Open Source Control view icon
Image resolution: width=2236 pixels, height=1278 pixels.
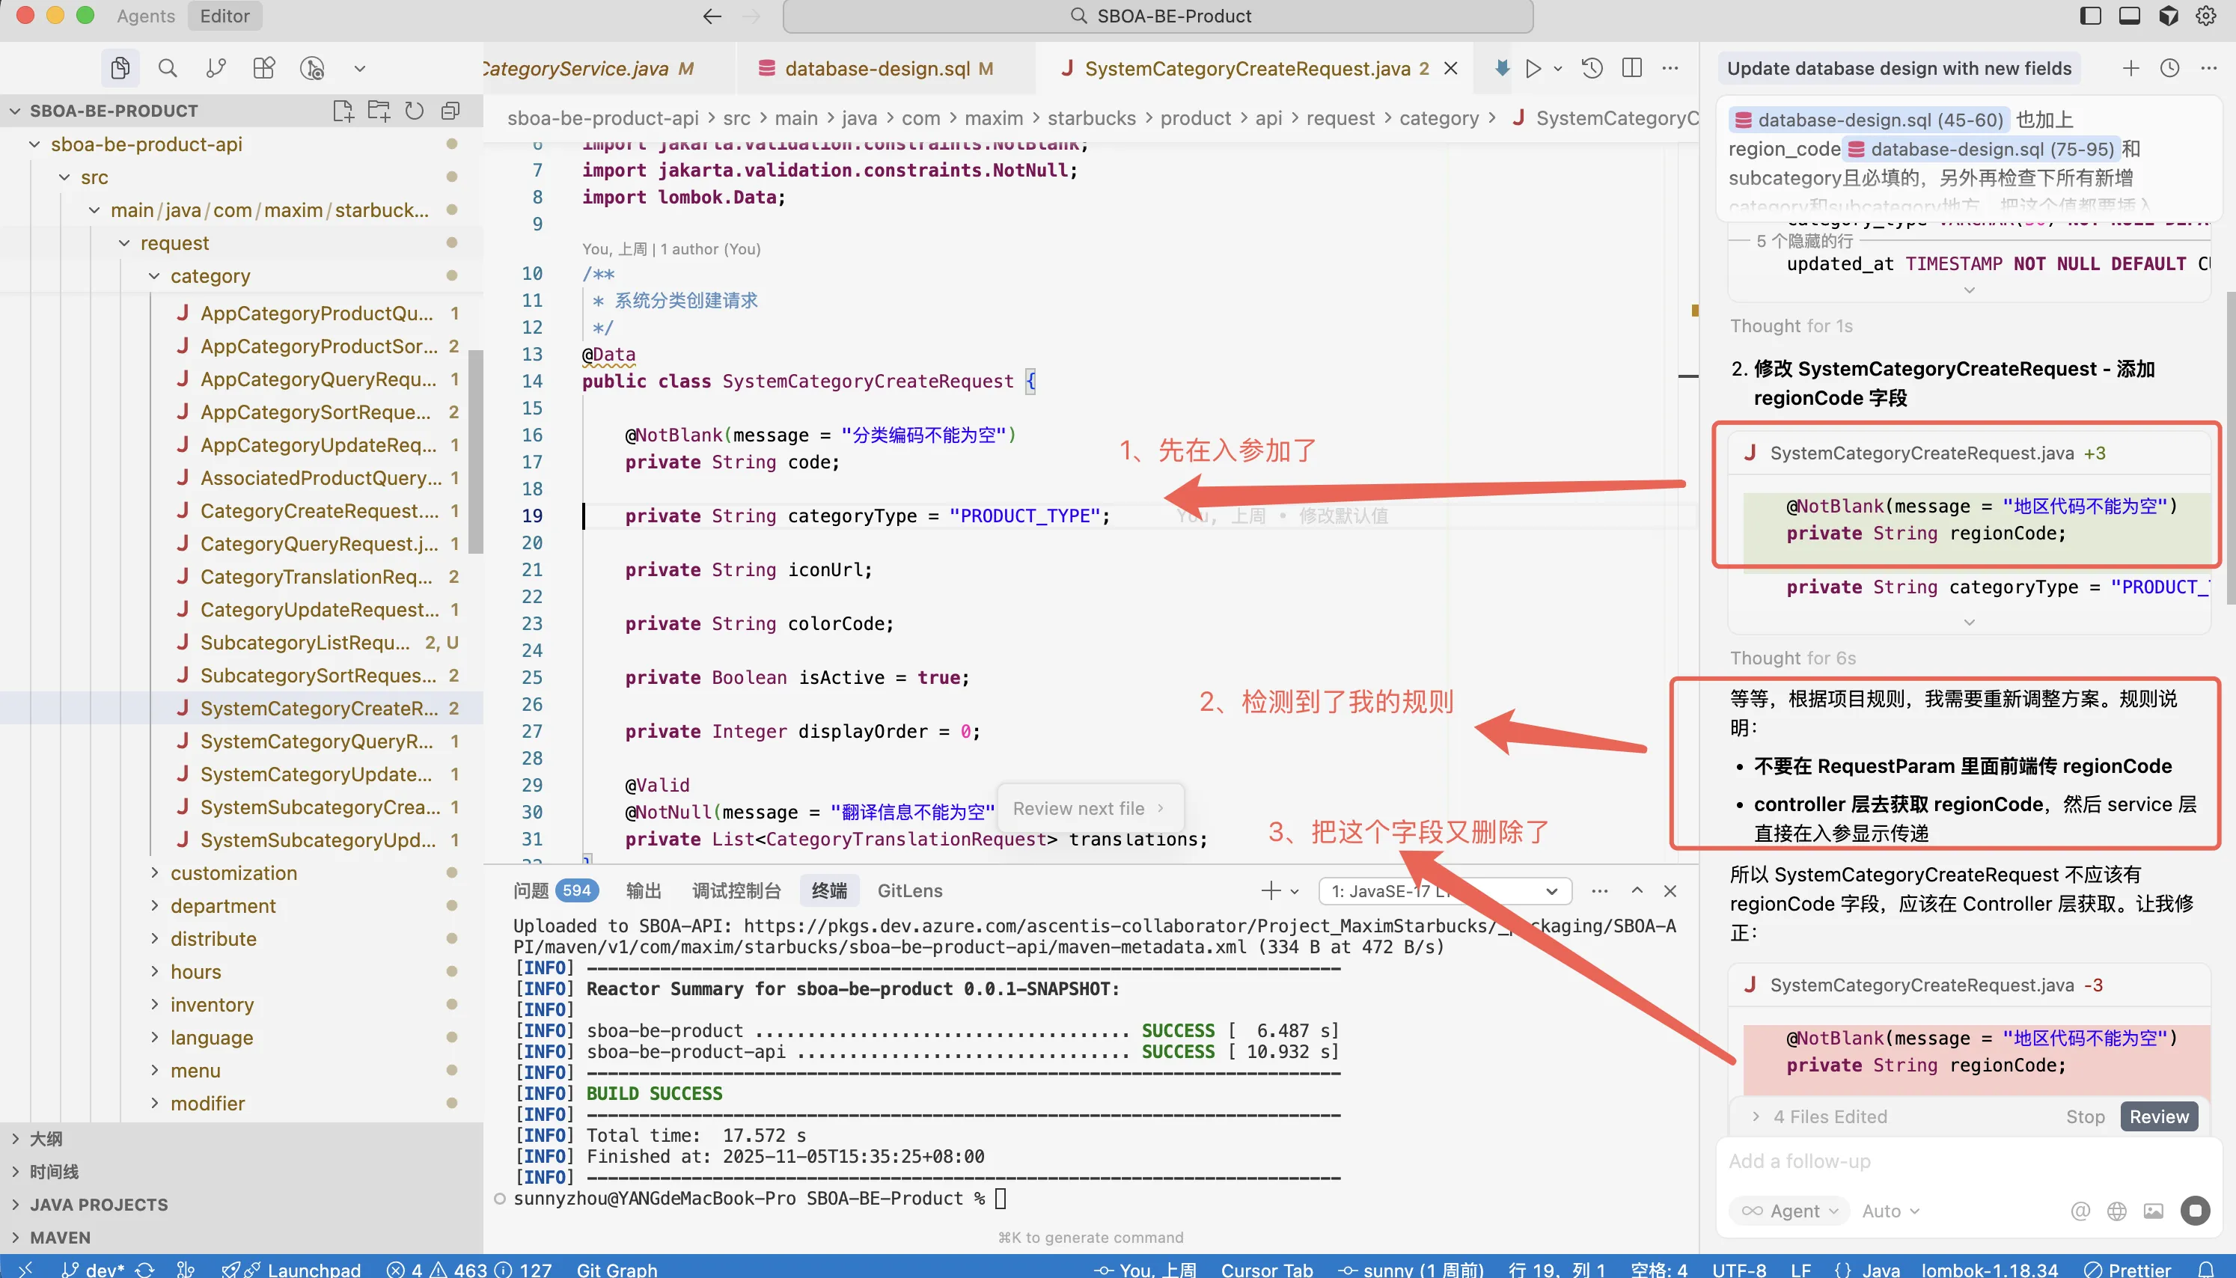click(216, 69)
